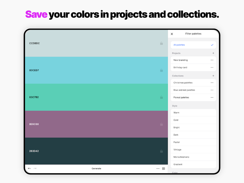Viewport: 244px width, 183px height.
Task: Open Floreal palettes more options menu
Action: click(212, 97)
